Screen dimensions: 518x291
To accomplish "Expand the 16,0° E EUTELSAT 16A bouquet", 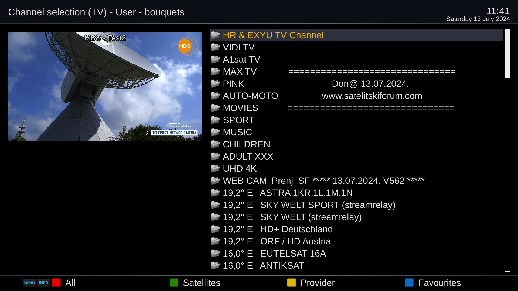I will (x=274, y=254).
